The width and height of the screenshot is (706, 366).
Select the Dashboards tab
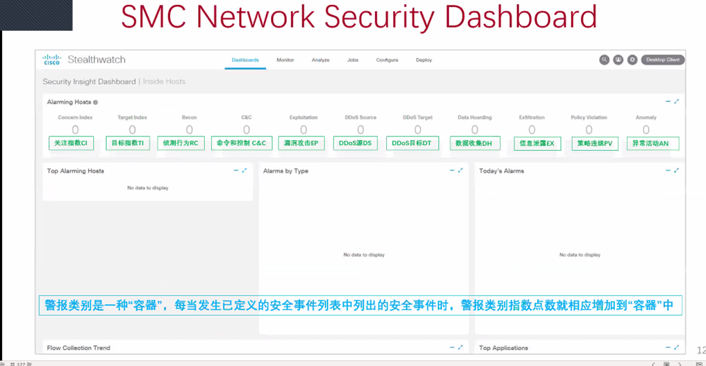click(x=245, y=60)
